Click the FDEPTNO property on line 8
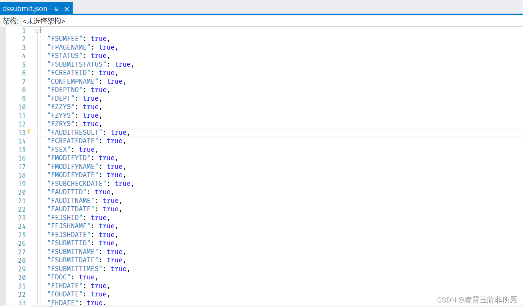The width and height of the screenshot is (523, 307). tap(64, 89)
